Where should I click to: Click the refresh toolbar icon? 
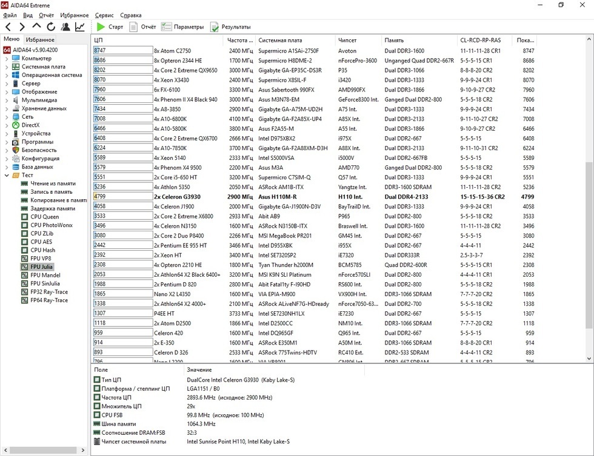pyautogui.click(x=51, y=27)
